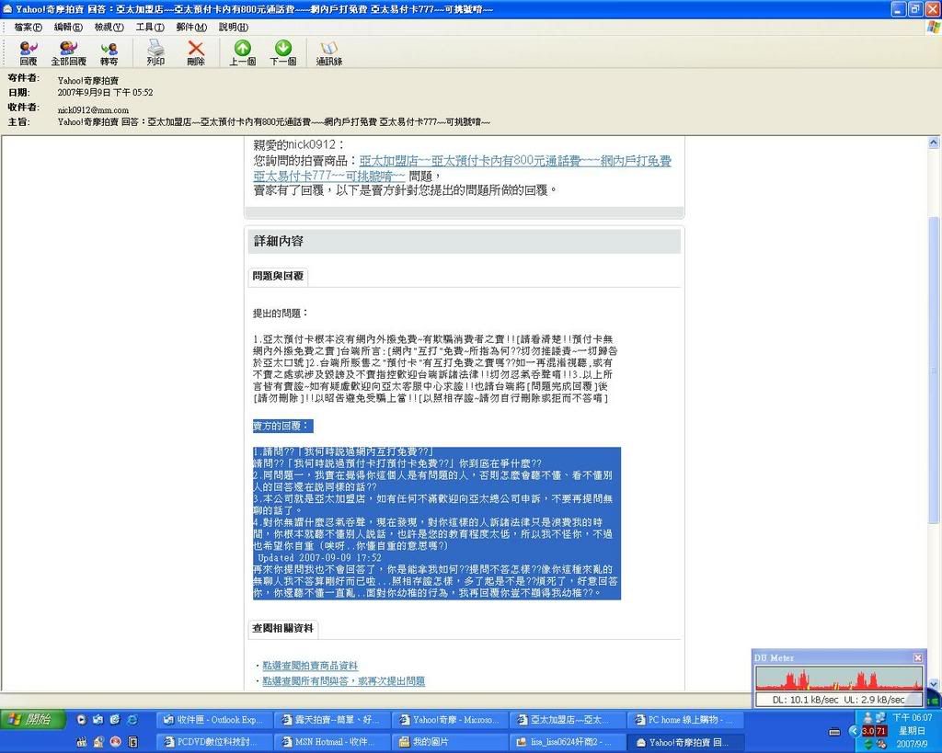Screen dimensions: 942x753
Task: Click the 提出的問題： label
Action: click(280, 313)
